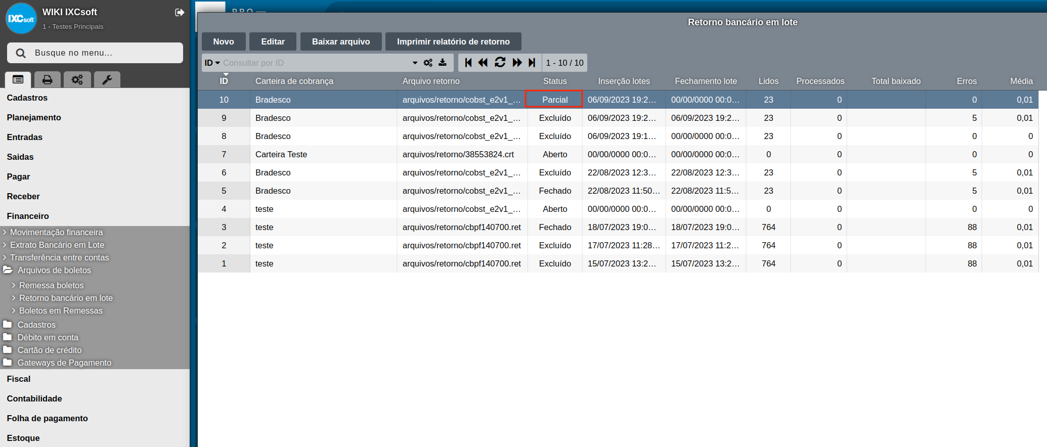Image resolution: width=1047 pixels, height=447 pixels.
Task: Expand Movimentação financeira menu item
Action: 56,232
